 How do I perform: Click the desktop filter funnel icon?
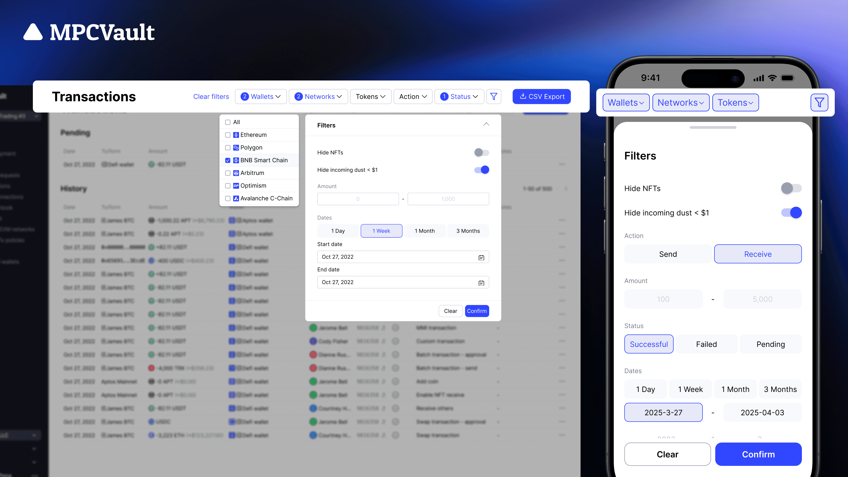click(x=493, y=96)
